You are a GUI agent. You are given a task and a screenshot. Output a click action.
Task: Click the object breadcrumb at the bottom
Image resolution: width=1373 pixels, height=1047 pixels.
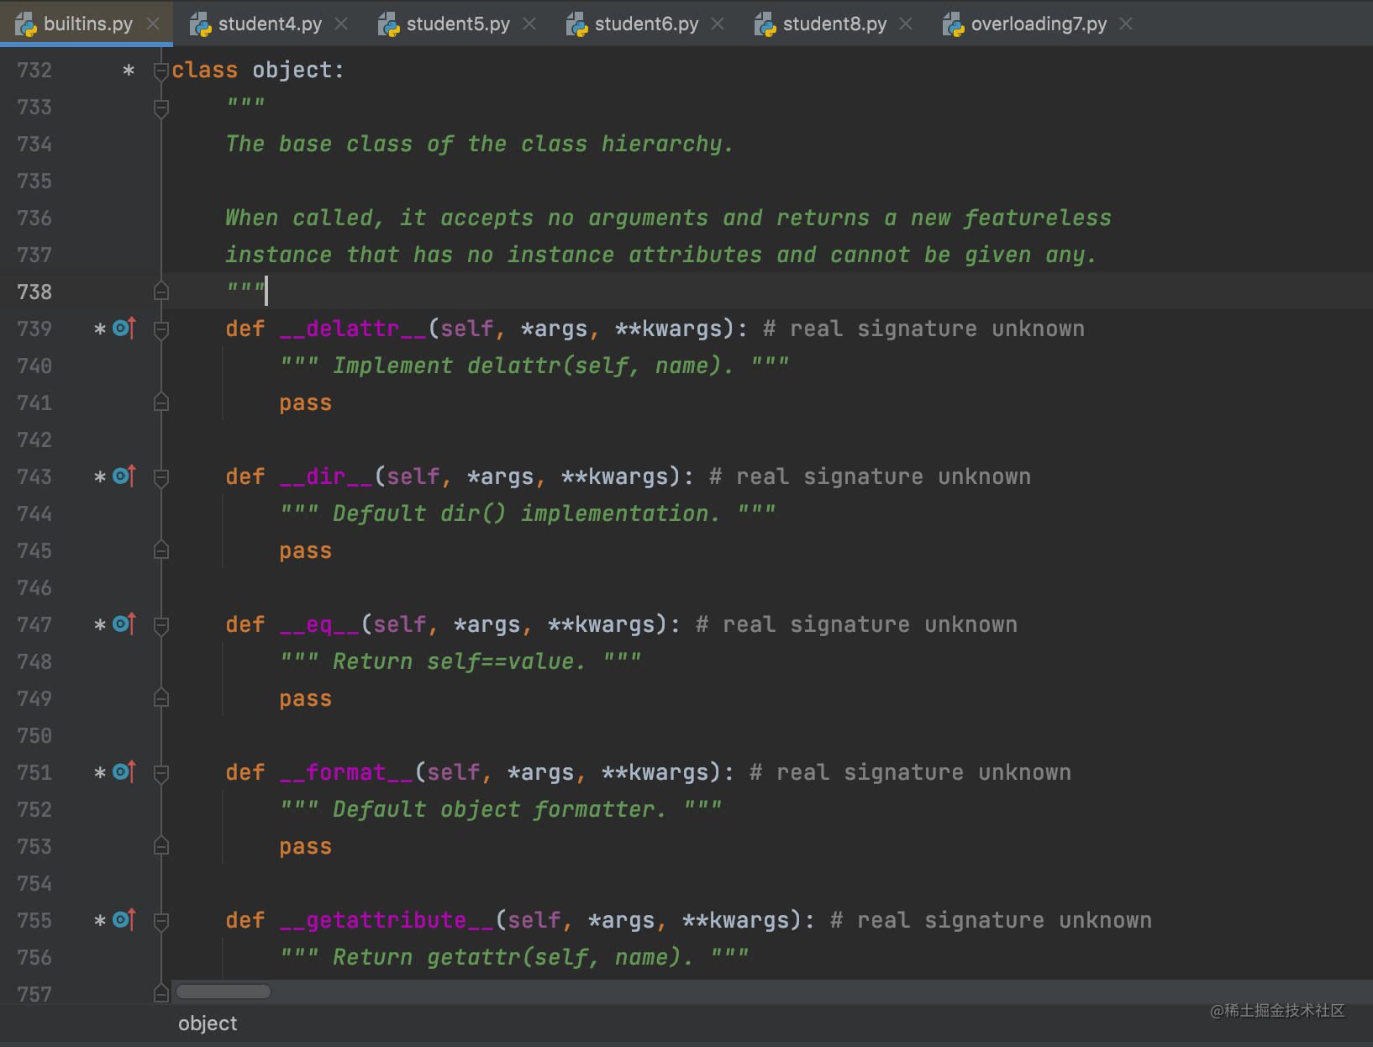[207, 1023]
